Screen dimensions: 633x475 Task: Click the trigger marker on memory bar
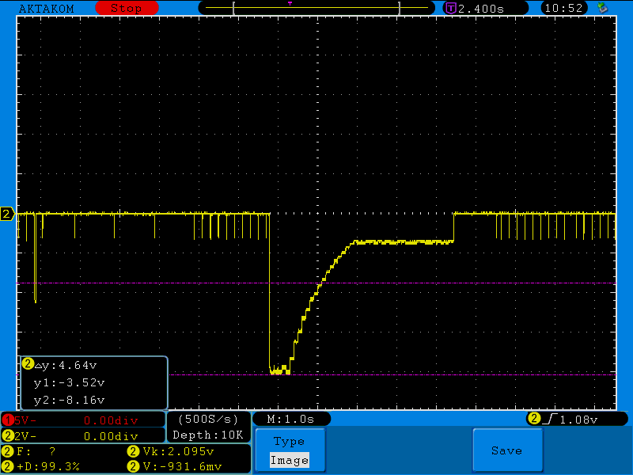click(x=290, y=4)
